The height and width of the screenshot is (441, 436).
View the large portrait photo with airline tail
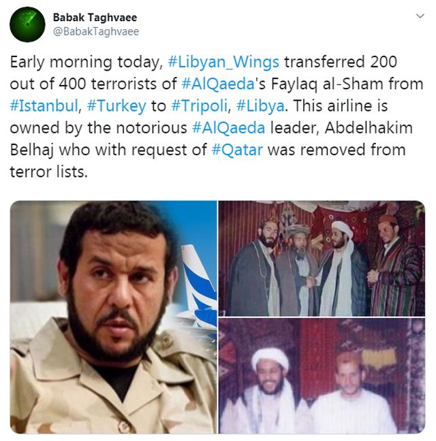pos(114,317)
